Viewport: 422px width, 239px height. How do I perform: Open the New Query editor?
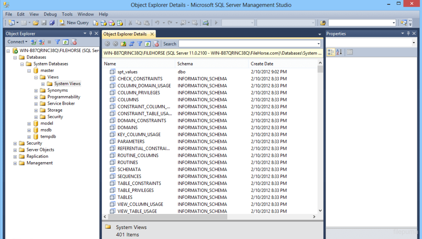[x=74, y=23]
